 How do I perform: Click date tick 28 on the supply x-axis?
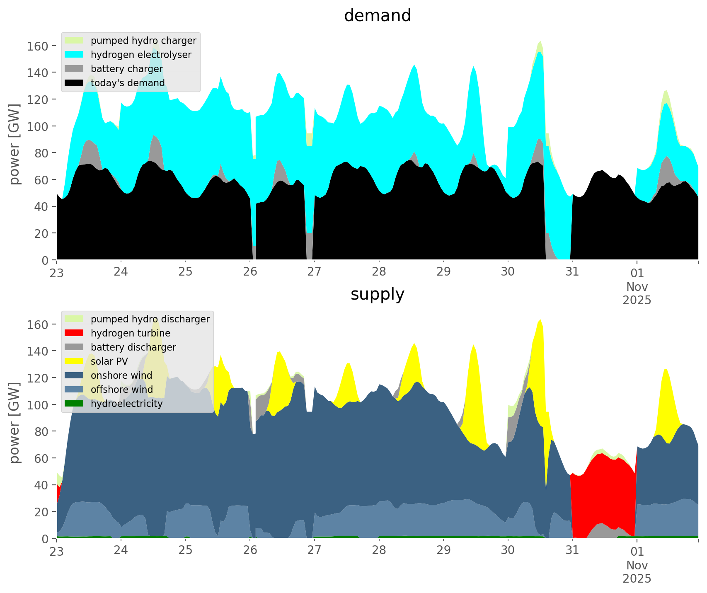pos(379,551)
